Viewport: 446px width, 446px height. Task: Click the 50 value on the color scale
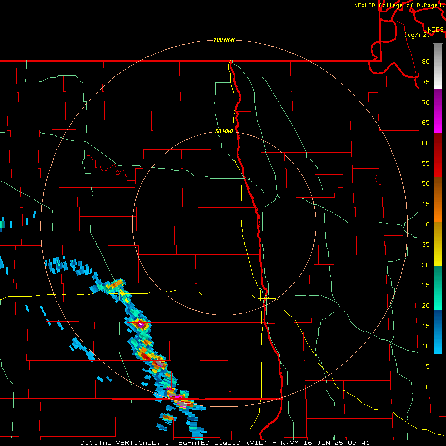(426, 184)
